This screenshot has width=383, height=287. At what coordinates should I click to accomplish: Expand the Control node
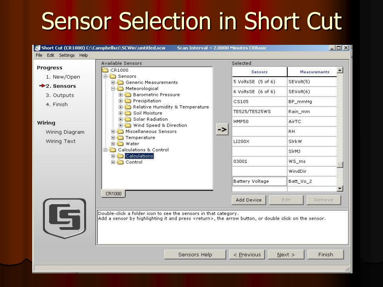point(113,162)
